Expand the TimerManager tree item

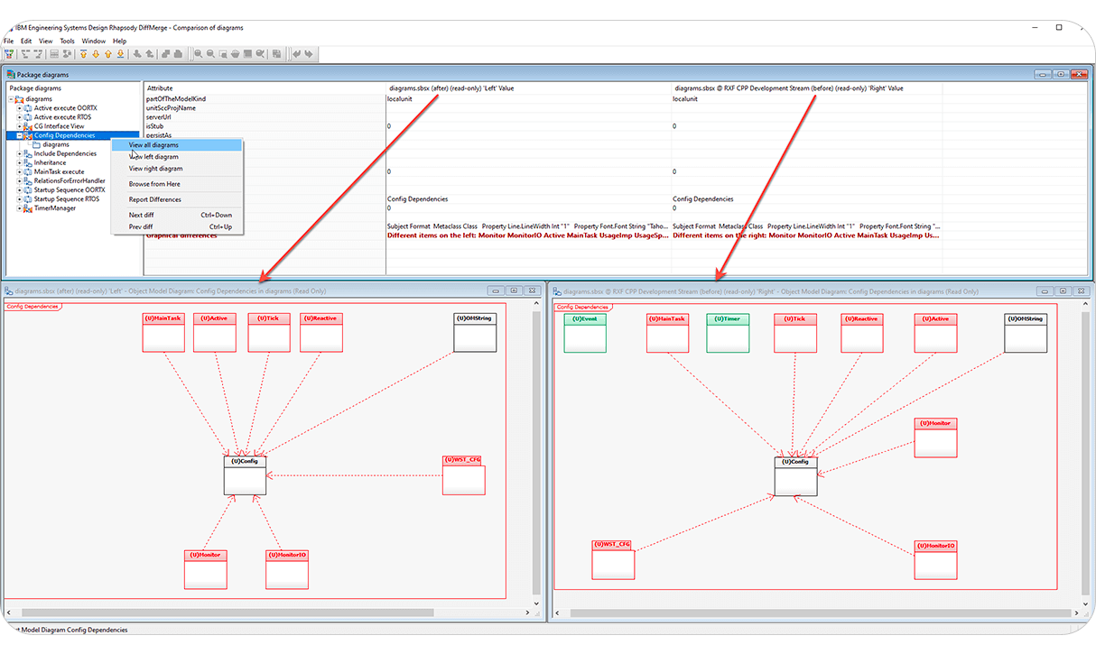click(19, 207)
